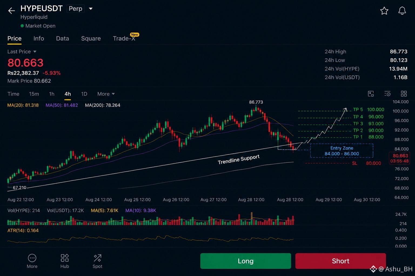This screenshot has height=276, width=415.
Task: Click the last price 80.663
Action: (25, 63)
